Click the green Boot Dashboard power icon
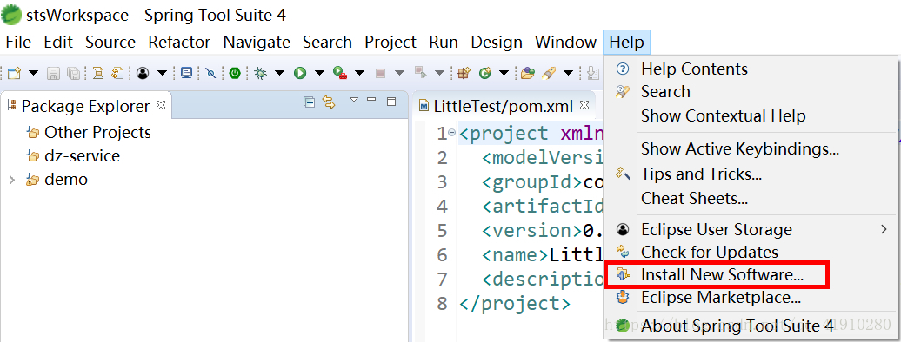 [235, 73]
